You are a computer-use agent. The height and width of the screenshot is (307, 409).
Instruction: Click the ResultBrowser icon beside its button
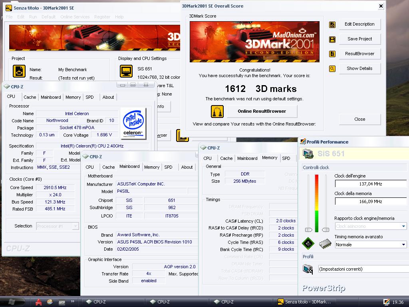tap(332, 54)
